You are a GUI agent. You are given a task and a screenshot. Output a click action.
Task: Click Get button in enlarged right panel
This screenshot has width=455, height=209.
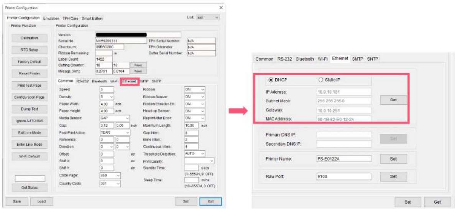(437, 202)
